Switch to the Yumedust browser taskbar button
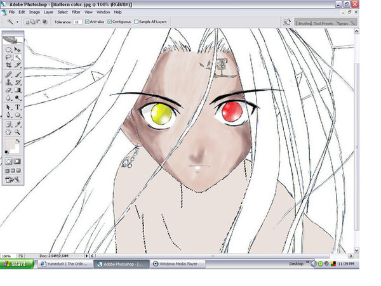 click(65, 264)
